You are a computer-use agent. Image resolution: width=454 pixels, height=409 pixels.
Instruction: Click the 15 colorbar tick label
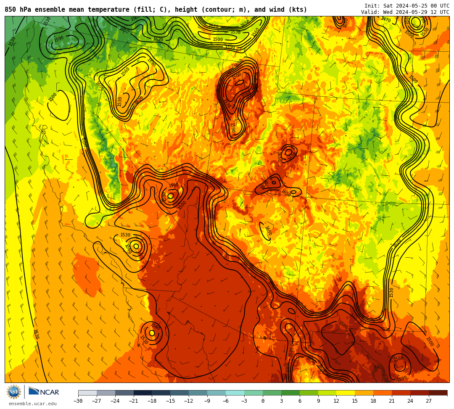click(x=355, y=401)
